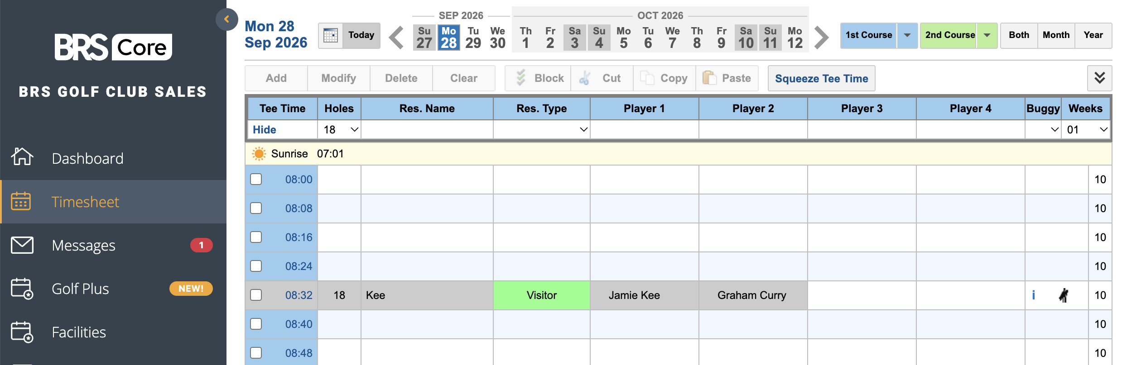Open the Messages envelope icon
The width and height of the screenshot is (1122, 365).
click(22, 245)
